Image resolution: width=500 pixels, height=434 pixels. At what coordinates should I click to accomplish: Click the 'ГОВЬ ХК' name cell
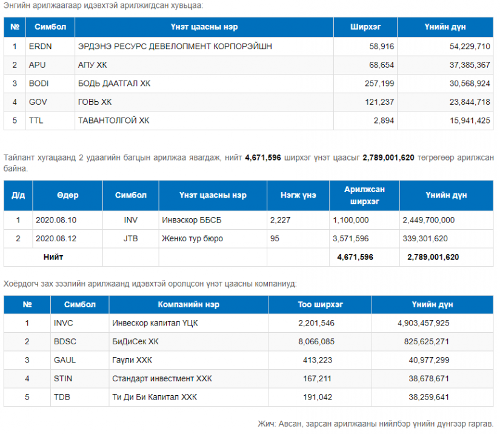pos(204,102)
